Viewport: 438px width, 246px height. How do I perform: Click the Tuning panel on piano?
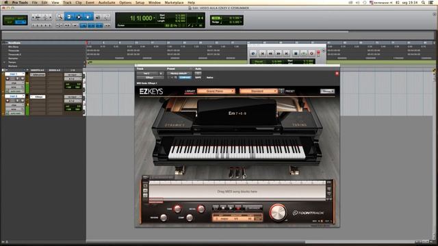(x=300, y=124)
